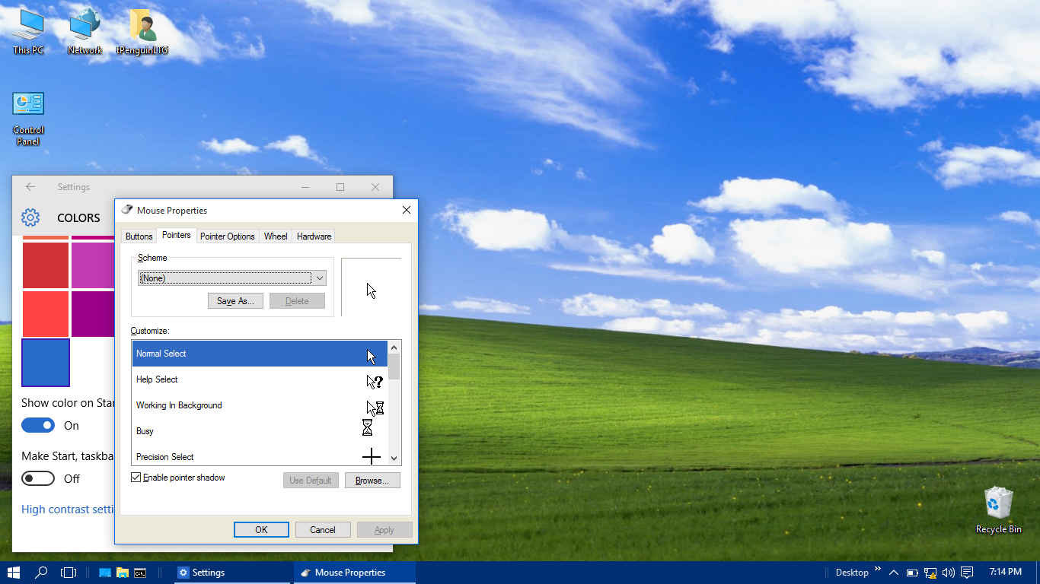Maximize the Settings window
Image resolution: width=1040 pixels, height=584 pixels.
pos(340,187)
